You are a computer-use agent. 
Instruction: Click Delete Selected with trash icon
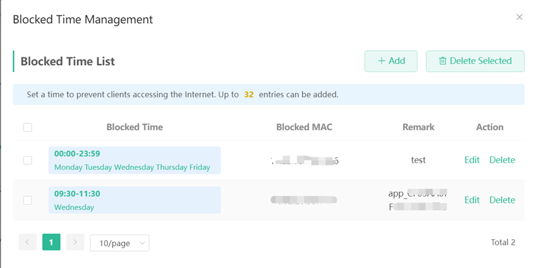[x=475, y=61]
